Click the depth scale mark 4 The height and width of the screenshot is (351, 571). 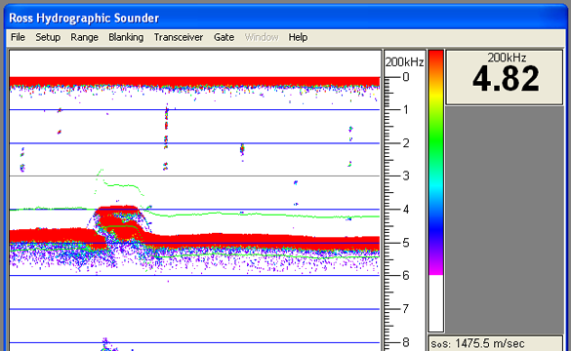coord(406,210)
